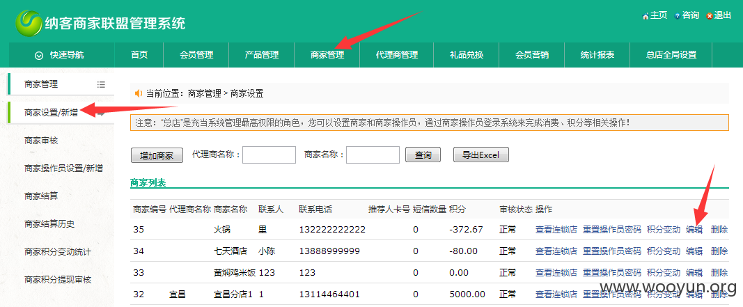Click points value 5000.00
This screenshot has height=307, width=743.
(467, 294)
